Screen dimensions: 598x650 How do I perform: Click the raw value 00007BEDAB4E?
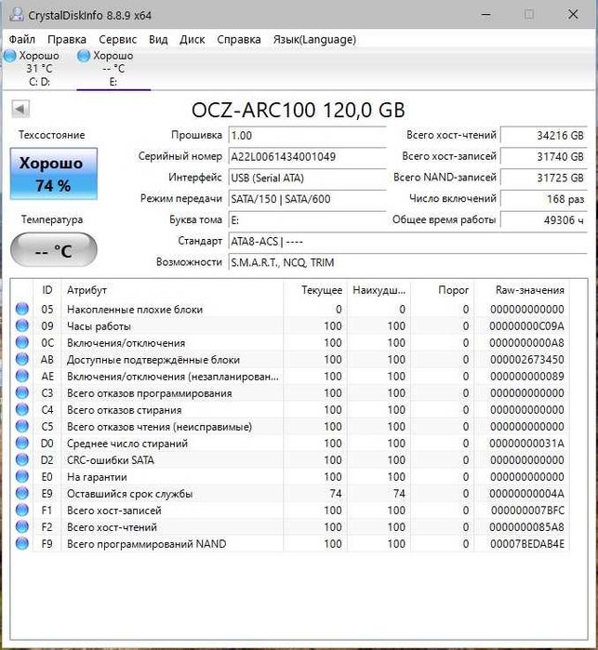(527, 544)
